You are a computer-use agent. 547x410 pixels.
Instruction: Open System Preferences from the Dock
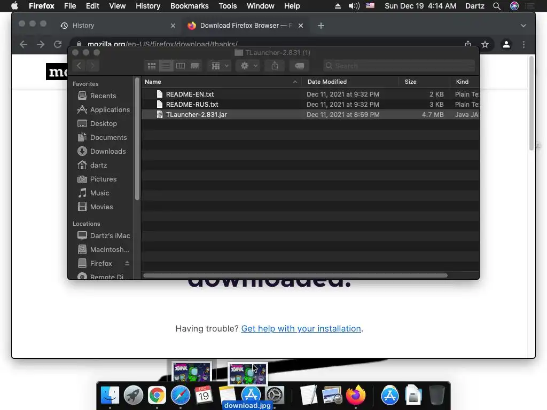tap(275, 396)
